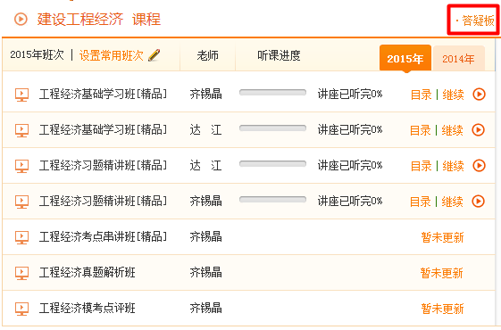
Task: Click play circle in 齐锡晶 习题精讲班 row
Action: coord(479,202)
